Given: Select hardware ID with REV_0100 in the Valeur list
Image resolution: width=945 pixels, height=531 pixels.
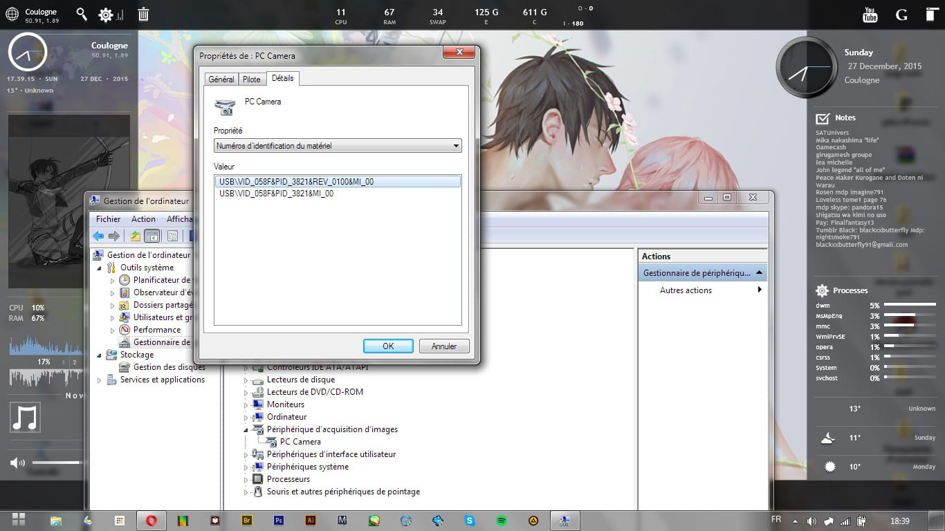Looking at the screenshot, I should pyautogui.click(x=338, y=182).
